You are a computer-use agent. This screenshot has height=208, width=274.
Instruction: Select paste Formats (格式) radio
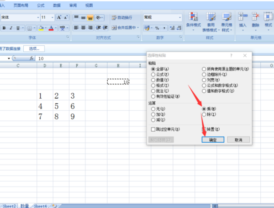(153, 85)
